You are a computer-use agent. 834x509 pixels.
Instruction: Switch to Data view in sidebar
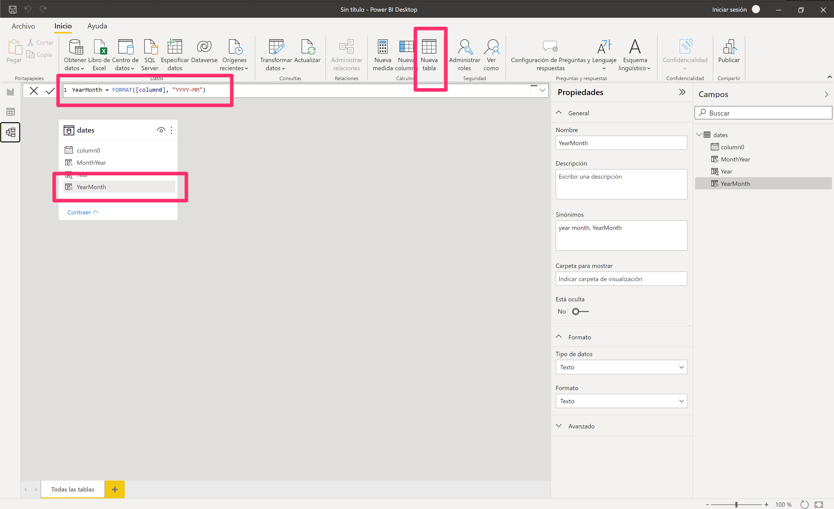point(10,112)
